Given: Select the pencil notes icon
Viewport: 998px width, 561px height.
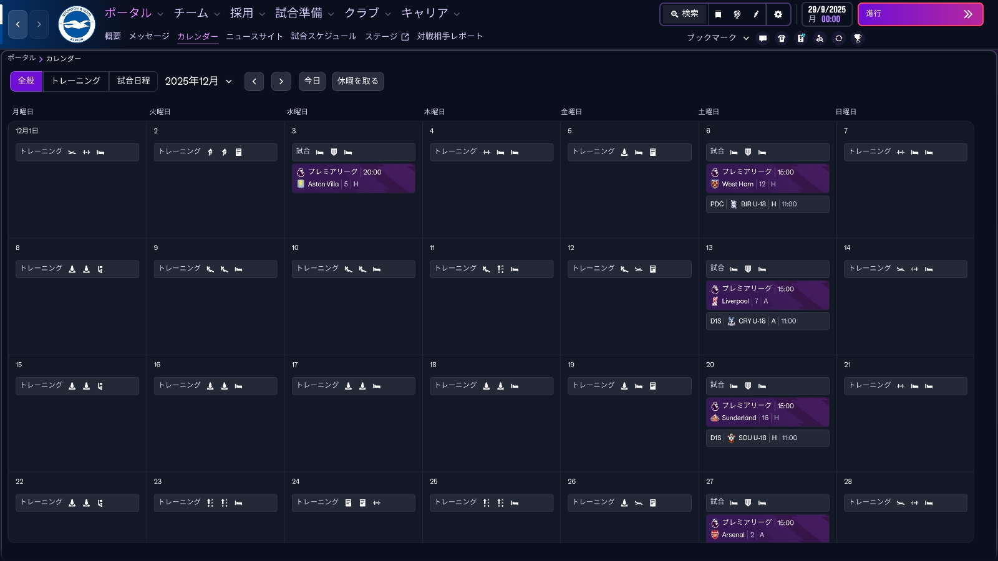Looking at the screenshot, I should point(757,14).
